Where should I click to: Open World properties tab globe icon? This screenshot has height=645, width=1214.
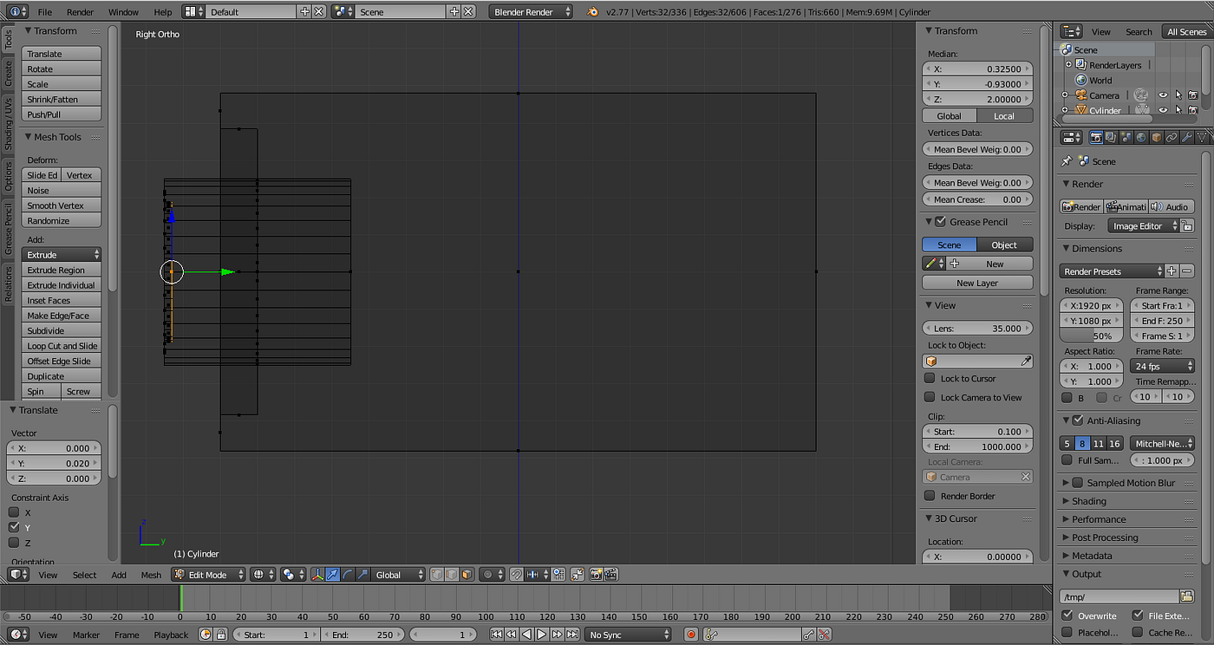1140,137
